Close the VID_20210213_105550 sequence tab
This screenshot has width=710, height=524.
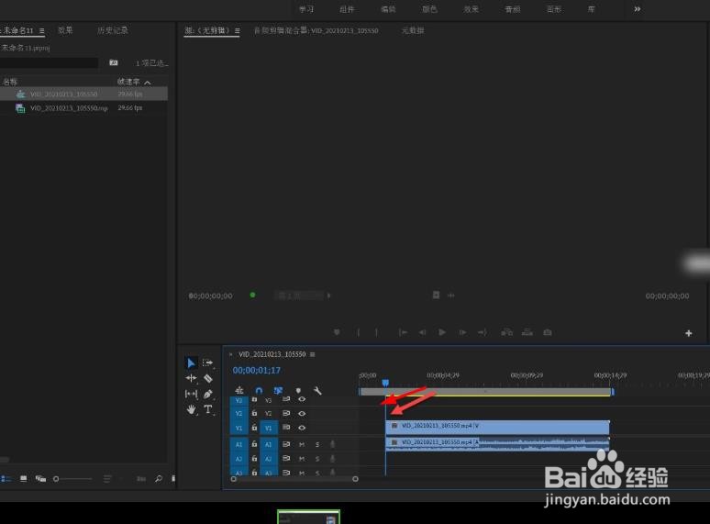coord(230,354)
